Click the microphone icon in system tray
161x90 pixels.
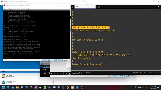coord(135,87)
